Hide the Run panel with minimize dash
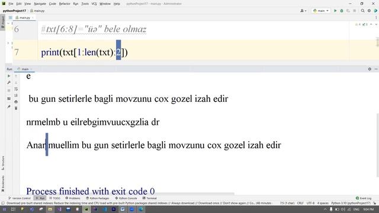The image size is (379, 213). point(376,69)
